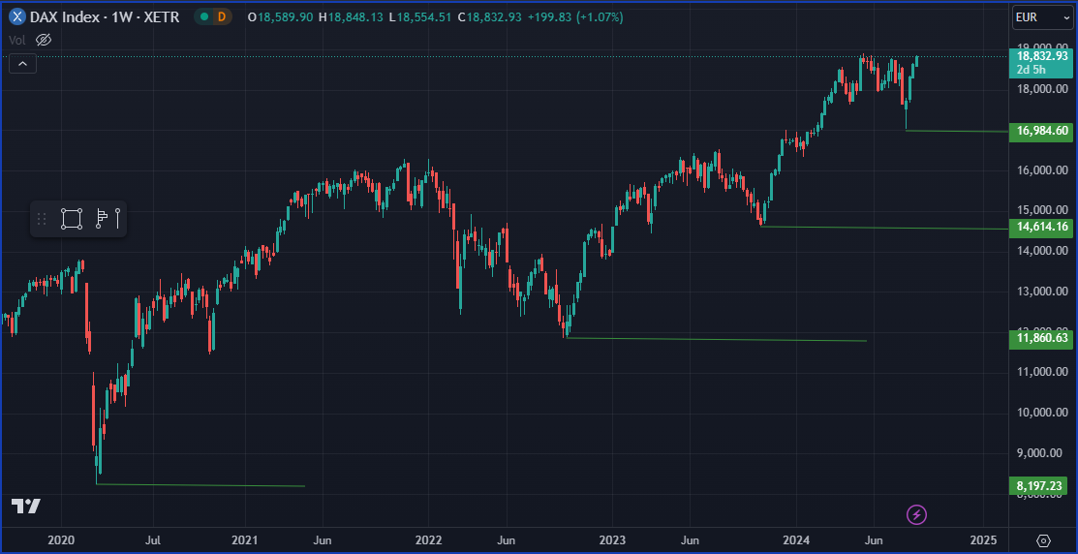Click the DAX Index symbol logo
The image size is (1078, 554).
click(x=17, y=17)
